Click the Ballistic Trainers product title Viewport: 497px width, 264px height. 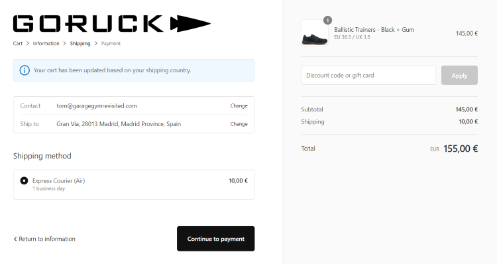[374, 29]
